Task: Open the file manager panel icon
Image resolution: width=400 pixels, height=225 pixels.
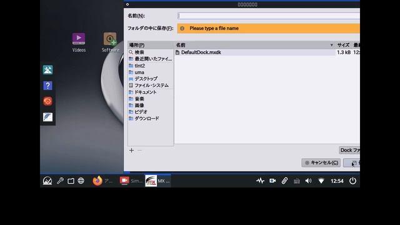Action: (x=71, y=181)
